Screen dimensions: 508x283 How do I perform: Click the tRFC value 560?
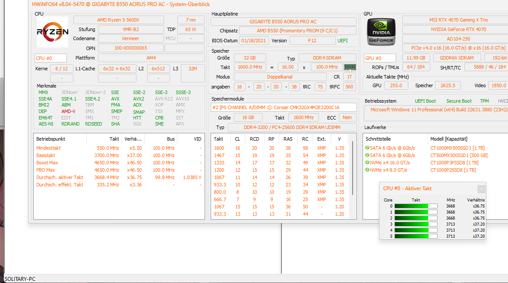pos(349,87)
